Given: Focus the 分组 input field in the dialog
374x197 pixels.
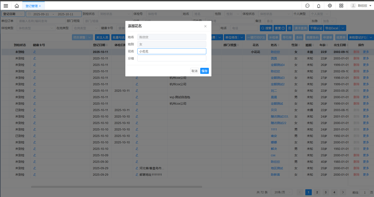Looking at the screenshot, I should [172, 58].
